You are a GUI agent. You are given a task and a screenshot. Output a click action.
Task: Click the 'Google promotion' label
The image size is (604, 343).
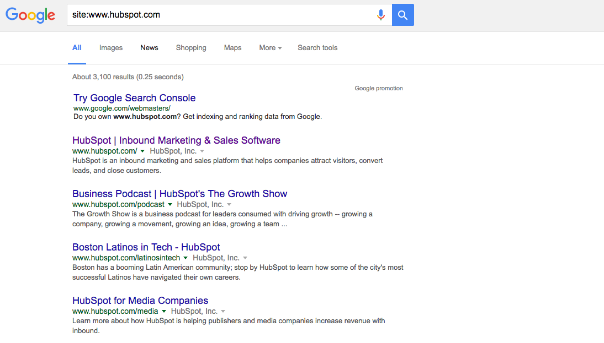[379, 88]
